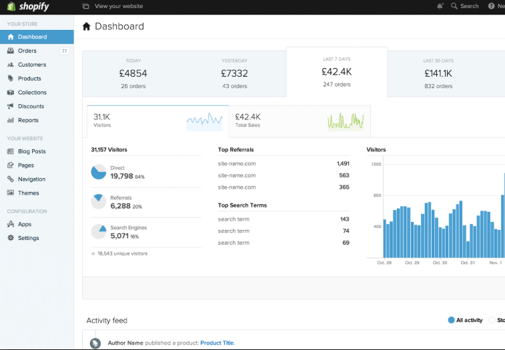505x350 pixels.
Task: Click the View your website window icon
Action: 85,6
